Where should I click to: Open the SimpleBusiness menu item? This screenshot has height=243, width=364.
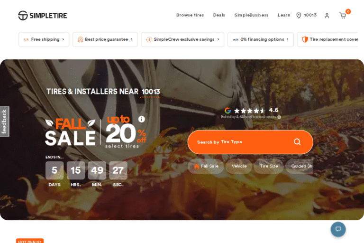point(251,15)
